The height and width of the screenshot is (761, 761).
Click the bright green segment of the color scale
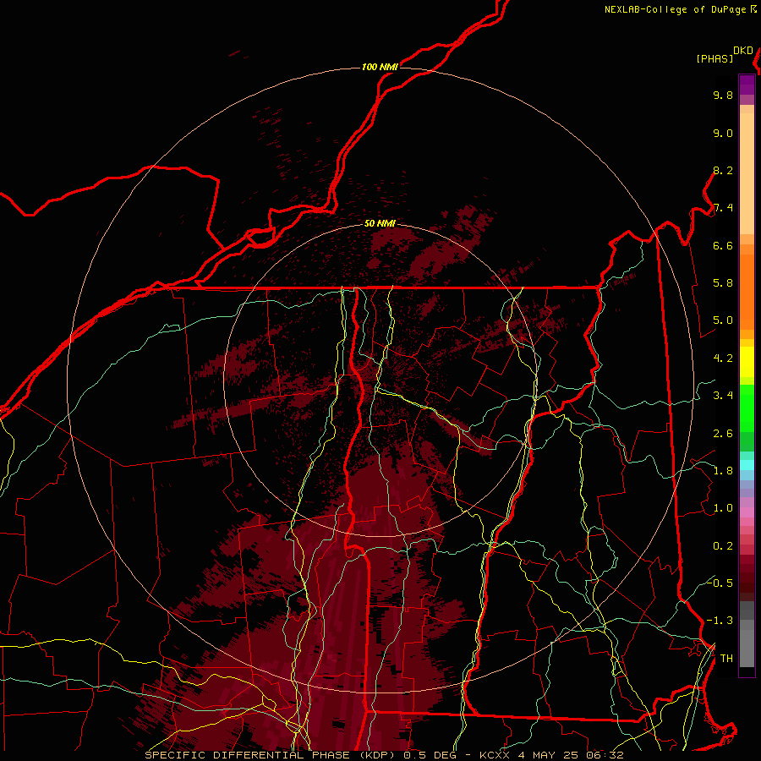click(747, 408)
